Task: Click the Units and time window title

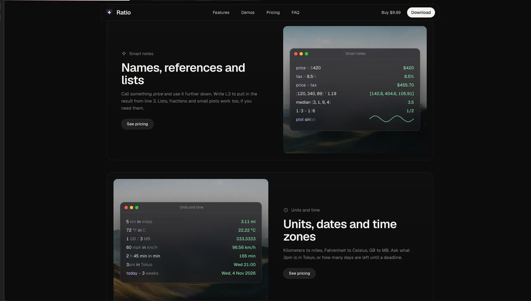Action: pyautogui.click(x=191, y=207)
